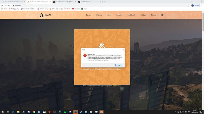The height and width of the screenshot is (114, 204).
Task: Open the Action Center notifications icon
Action: (201, 112)
